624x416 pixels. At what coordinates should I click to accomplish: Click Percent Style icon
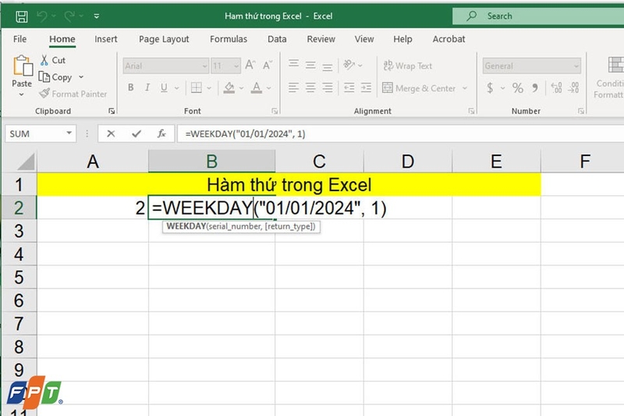pyautogui.click(x=517, y=87)
